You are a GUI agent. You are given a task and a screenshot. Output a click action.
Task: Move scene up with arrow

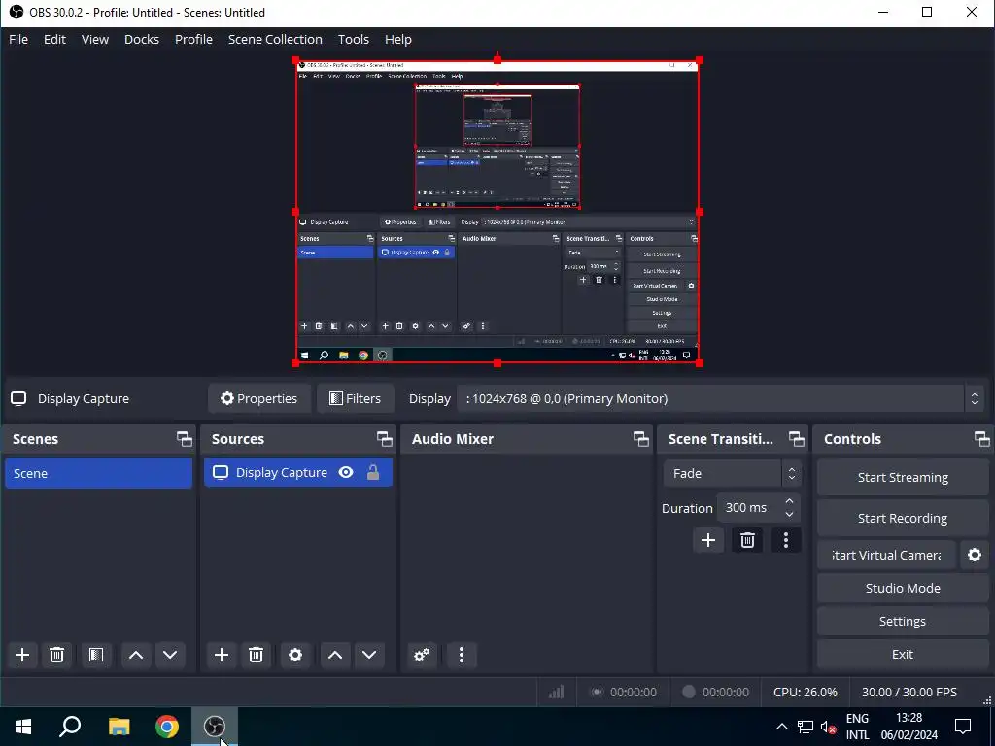tap(136, 655)
